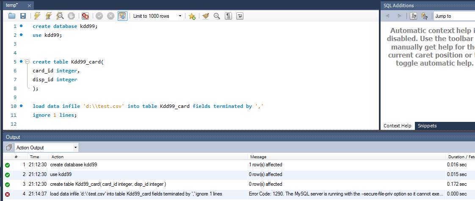Execute the SQL script with lightning icon

[x=37, y=16]
